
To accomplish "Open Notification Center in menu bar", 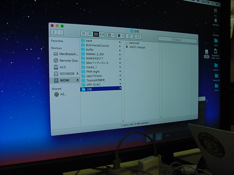I will [217, 4].
